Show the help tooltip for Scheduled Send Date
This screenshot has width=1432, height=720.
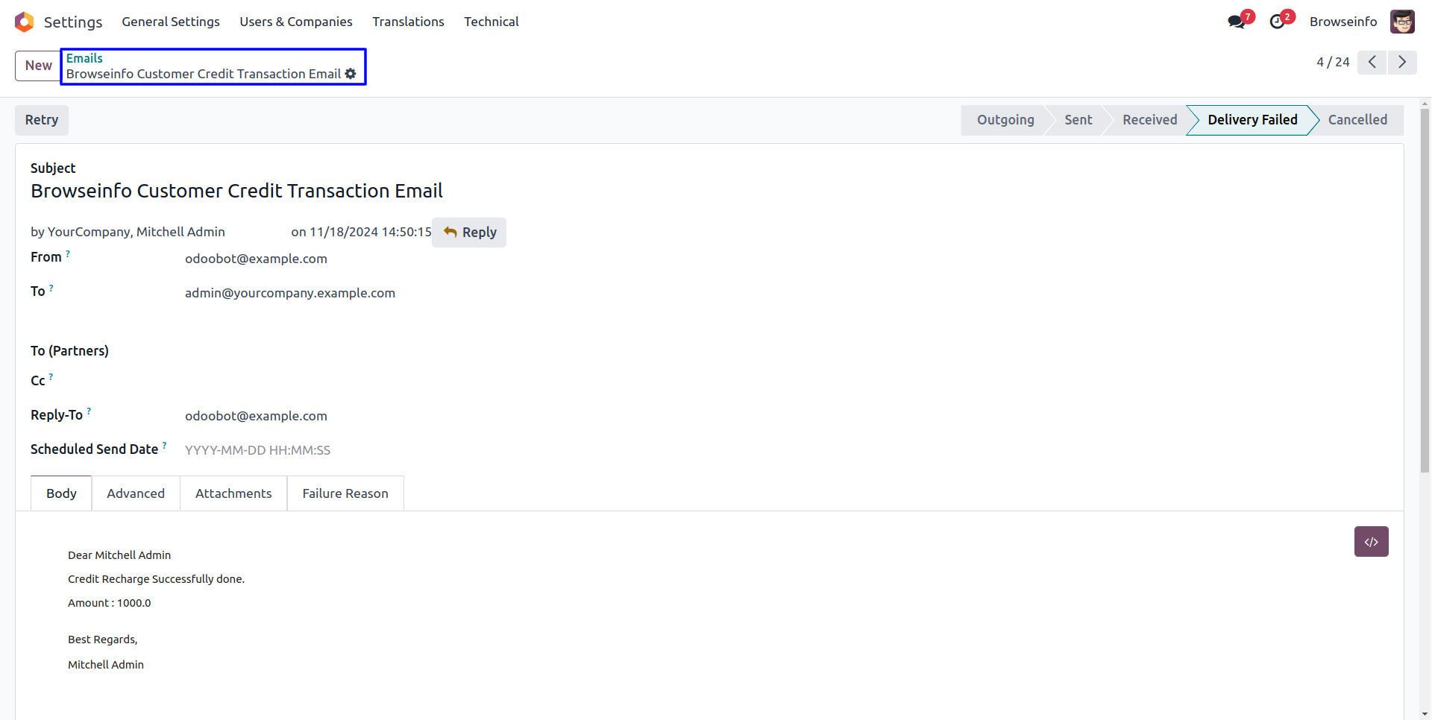tap(164, 446)
